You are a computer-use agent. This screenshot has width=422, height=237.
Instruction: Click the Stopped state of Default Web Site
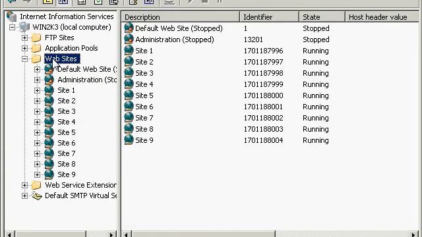(316, 28)
